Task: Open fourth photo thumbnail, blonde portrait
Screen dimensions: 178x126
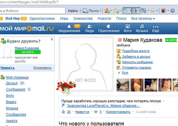Action: pos(165,85)
